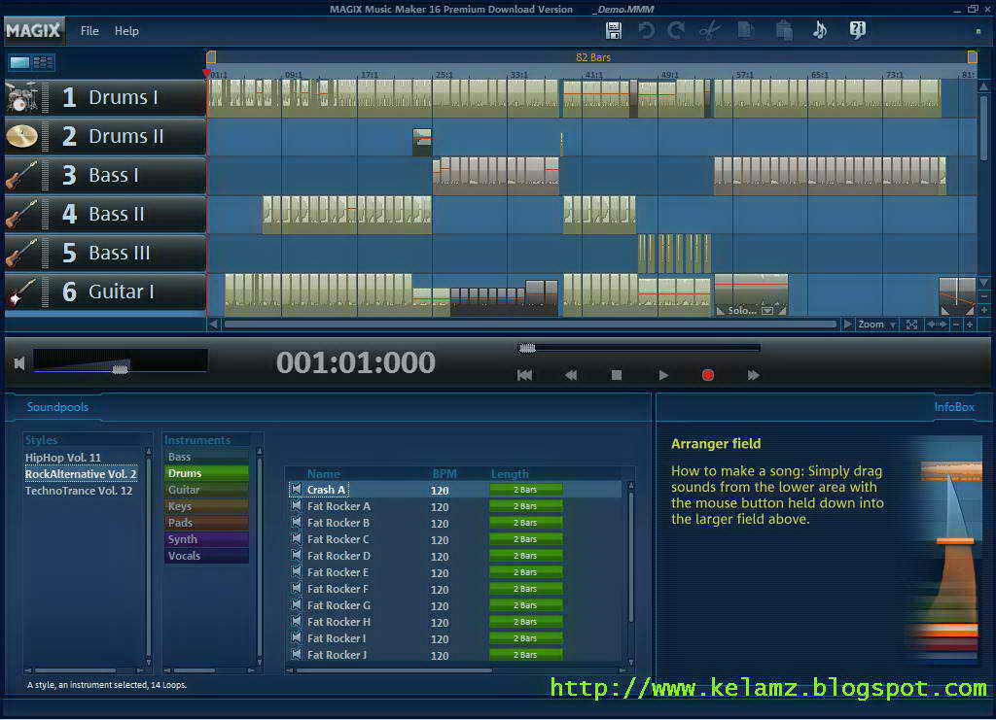Mute the master volume speaker icon
Screen dimensions: 996x720
click(x=19, y=362)
